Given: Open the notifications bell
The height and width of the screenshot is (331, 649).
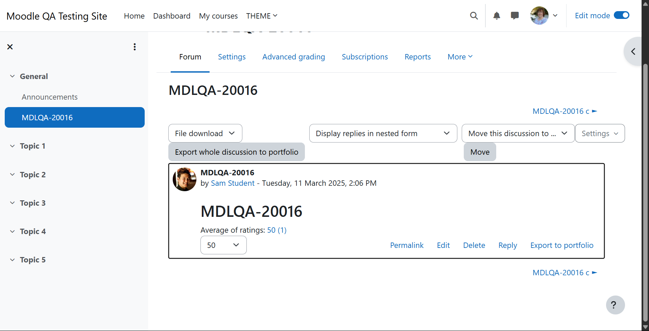Looking at the screenshot, I should pyautogui.click(x=497, y=16).
